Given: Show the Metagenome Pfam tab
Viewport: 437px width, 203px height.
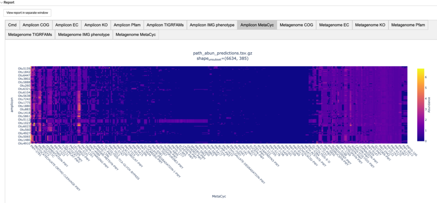Looking at the screenshot, I should pyautogui.click(x=408, y=25).
